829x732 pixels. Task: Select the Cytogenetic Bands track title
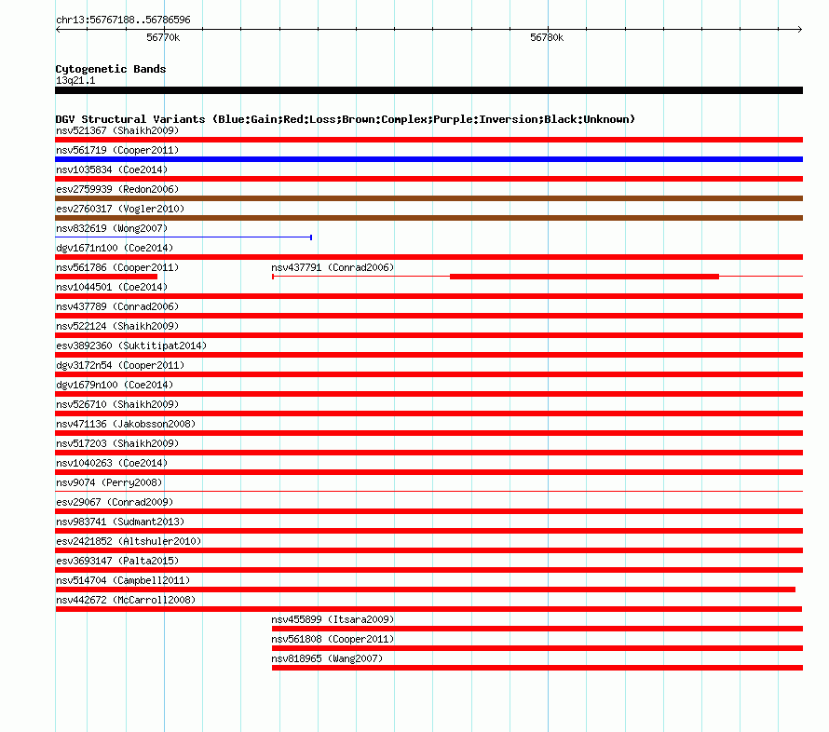point(111,69)
